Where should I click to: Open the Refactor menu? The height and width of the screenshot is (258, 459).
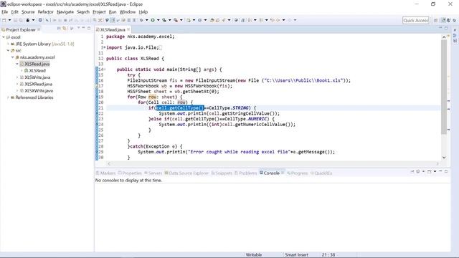pyautogui.click(x=46, y=12)
